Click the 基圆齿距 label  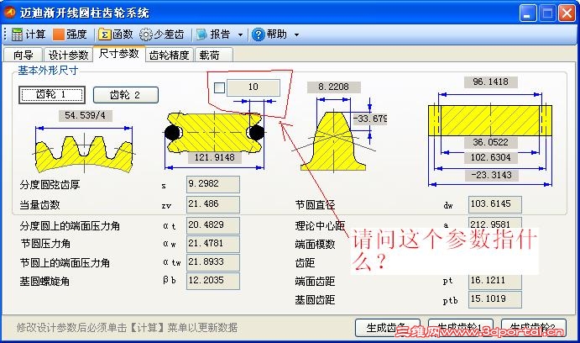(x=315, y=299)
